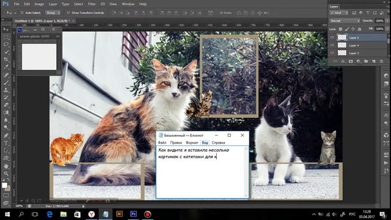Select the Clone Stamp tool
This screenshot has width=391, height=220.
click(6, 90)
